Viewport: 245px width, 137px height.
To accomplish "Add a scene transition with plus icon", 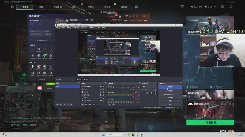I will coord(148,93).
